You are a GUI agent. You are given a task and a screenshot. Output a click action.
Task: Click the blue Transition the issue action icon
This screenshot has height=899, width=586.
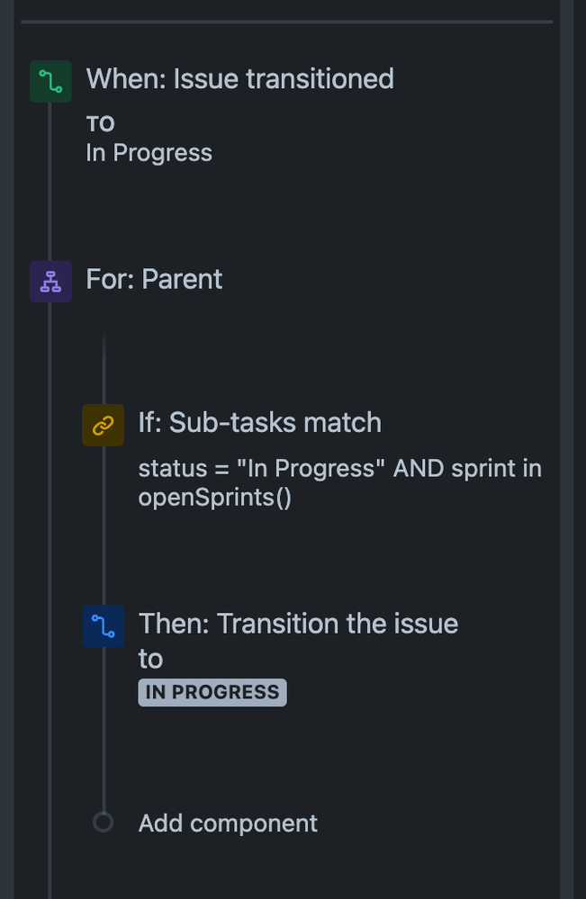pyautogui.click(x=104, y=626)
